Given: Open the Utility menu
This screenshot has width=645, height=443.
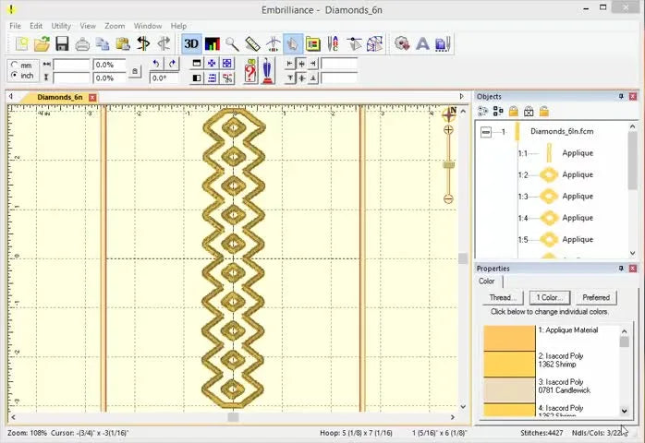Looking at the screenshot, I should pos(61,26).
